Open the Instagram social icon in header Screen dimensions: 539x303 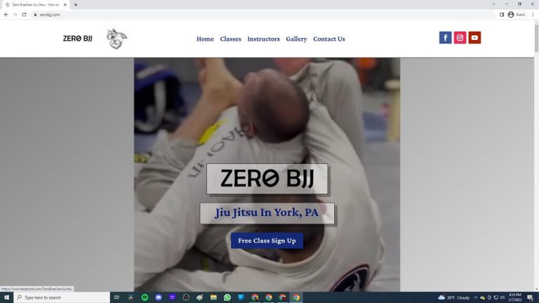coord(460,37)
